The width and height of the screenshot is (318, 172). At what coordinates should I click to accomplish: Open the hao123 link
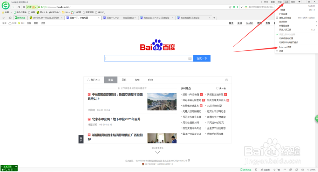click(x=249, y=23)
